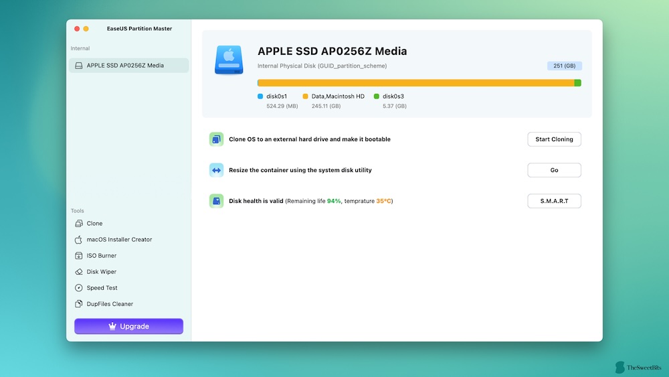Select APPLE SSD AP0256Z Media in sidebar
Viewport: 669px width, 377px height.
pos(129,66)
